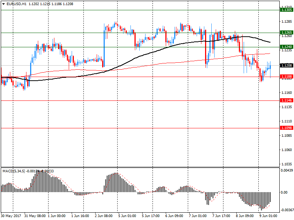Image resolution: width=294 pixels, height=220 pixels.
Task: Click the 1.1060 price scale value
Action: coord(287,150)
